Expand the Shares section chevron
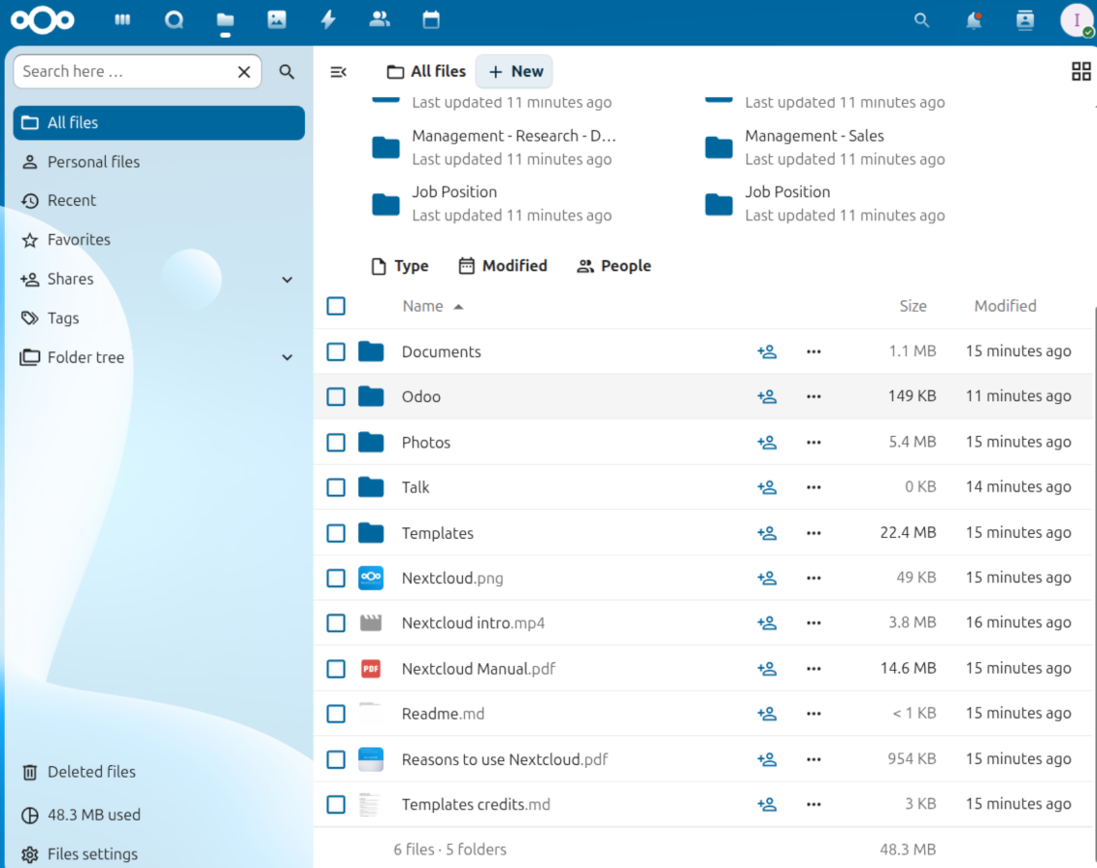The width and height of the screenshot is (1097, 868). (287, 280)
